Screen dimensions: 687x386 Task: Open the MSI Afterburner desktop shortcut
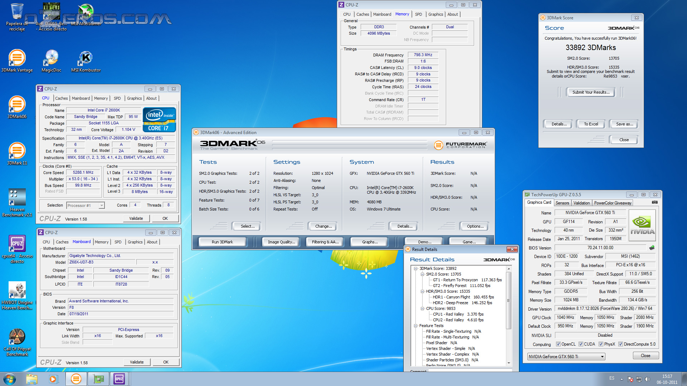[x=86, y=15]
